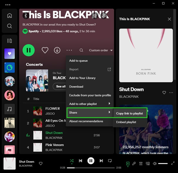Click the Title column header
This screenshot has width=178, height=173.
click(36, 99)
